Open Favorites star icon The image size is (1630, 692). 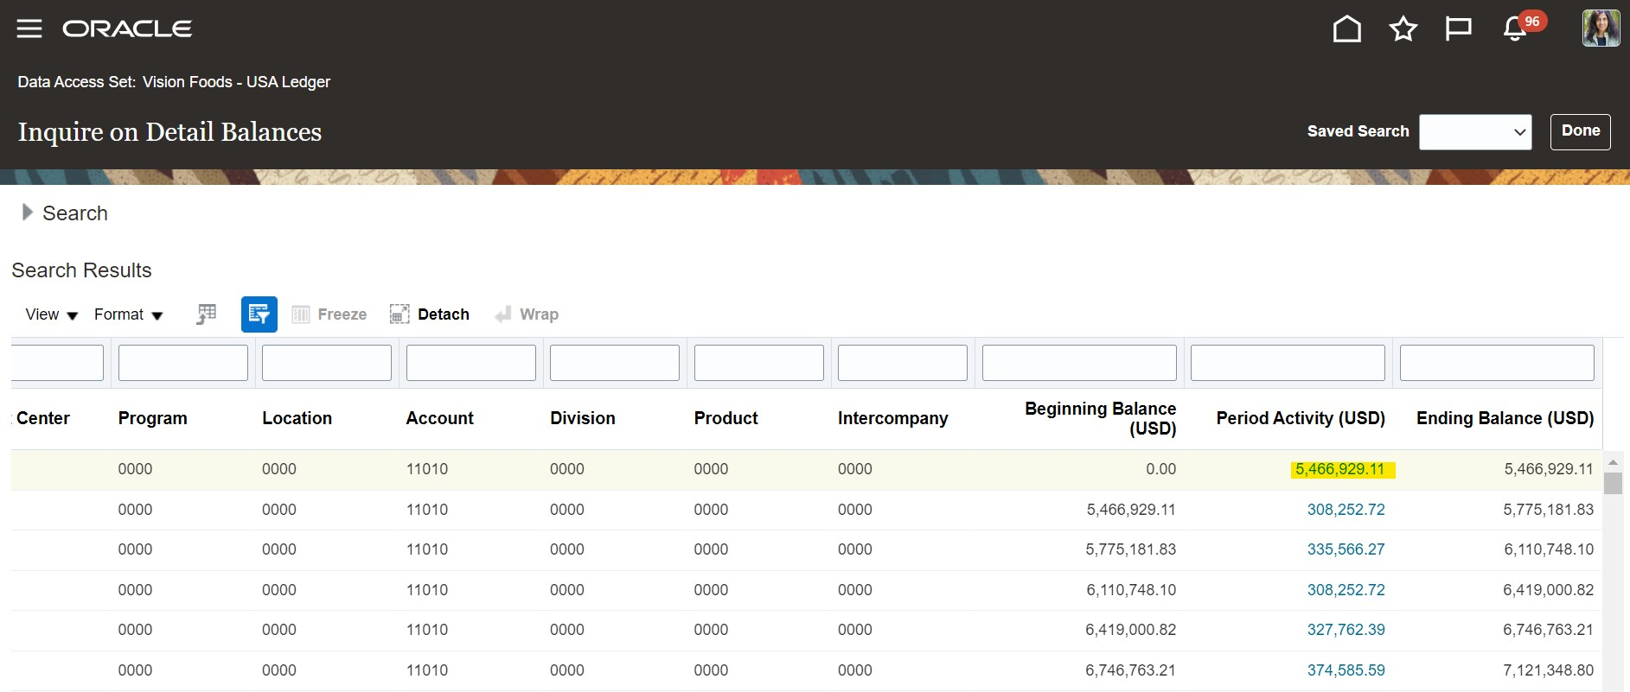coord(1403,29)
